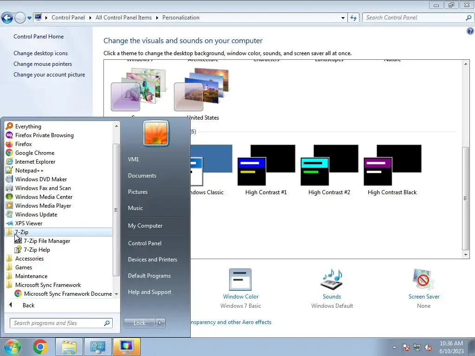Open Documents from the Start menu

point(142,176)
